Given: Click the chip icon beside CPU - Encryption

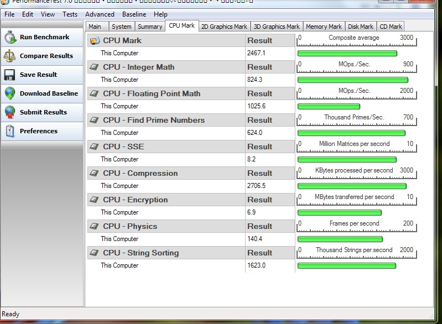Looking at the screenshot, I should point(94,200).
